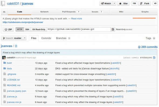Viewport: 159px width, 107px height.
Task: Download repository as ZIP
Action: [8, 29]
